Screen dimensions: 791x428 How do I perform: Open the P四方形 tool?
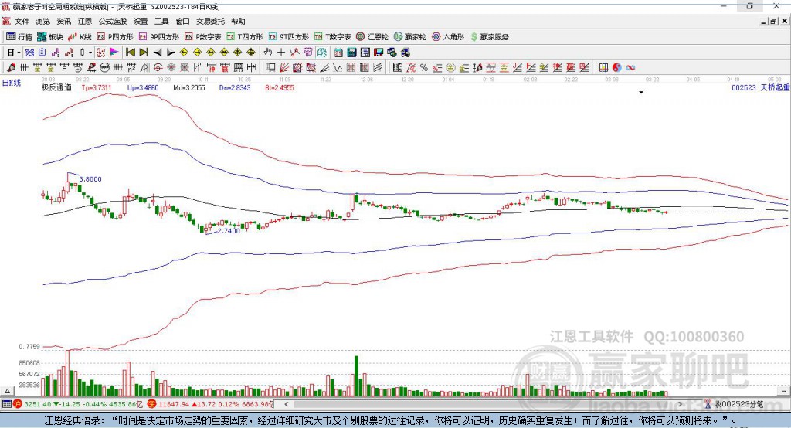[115, 37]
